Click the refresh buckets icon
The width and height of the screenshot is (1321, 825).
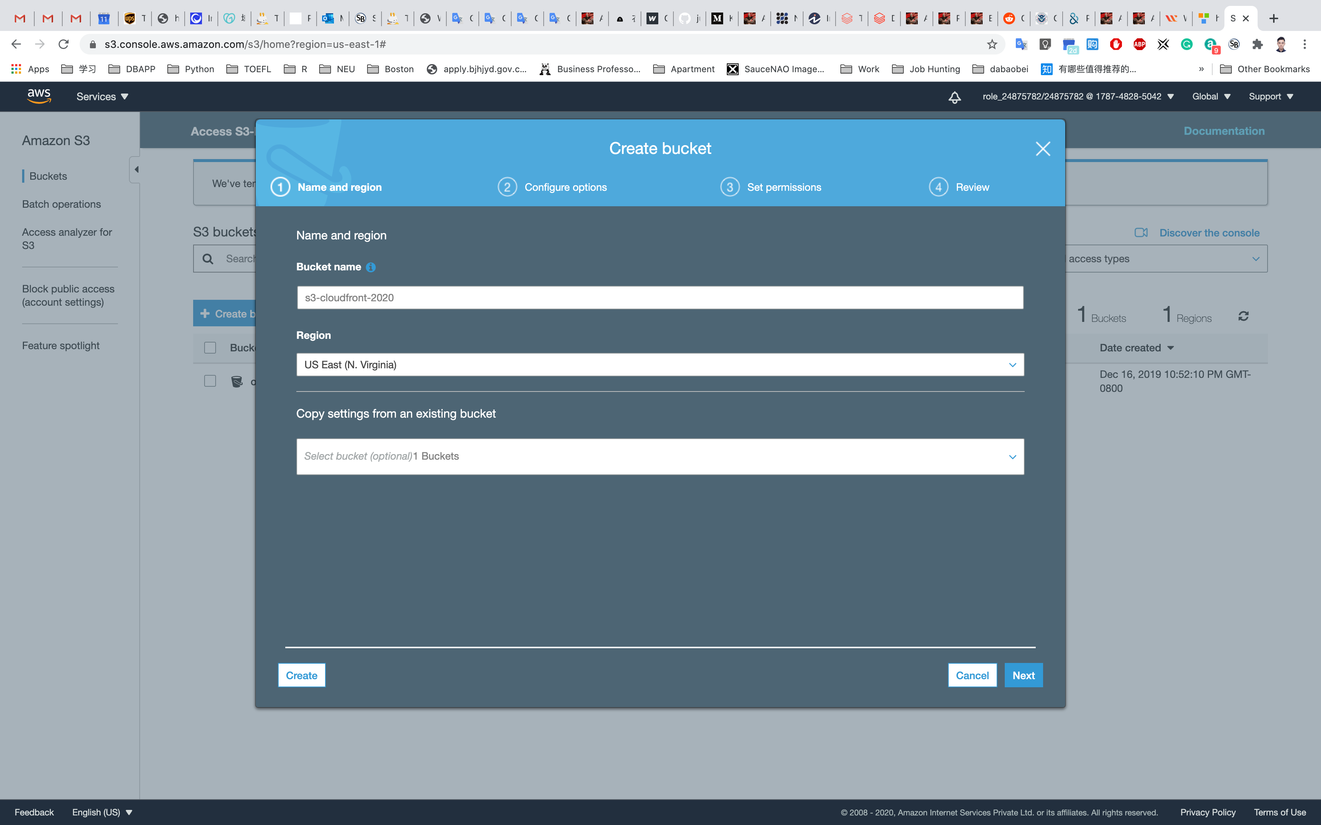coord(1243,316)
